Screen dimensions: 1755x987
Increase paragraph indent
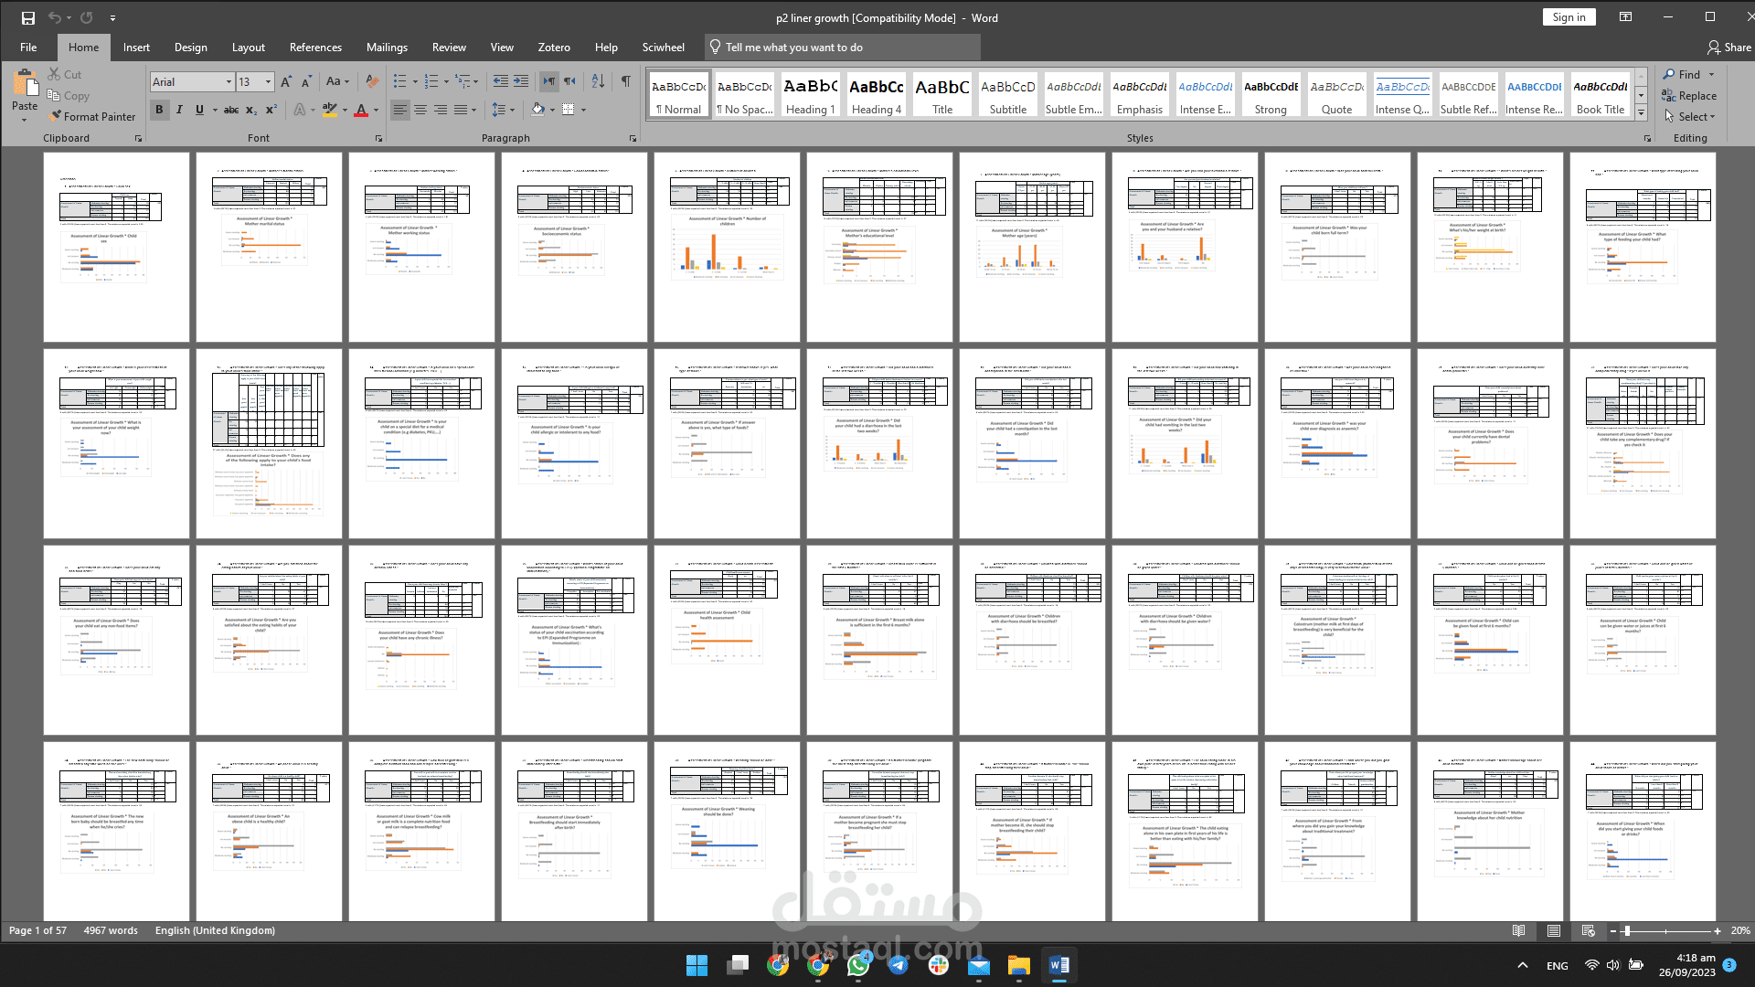tap(521, 81)
